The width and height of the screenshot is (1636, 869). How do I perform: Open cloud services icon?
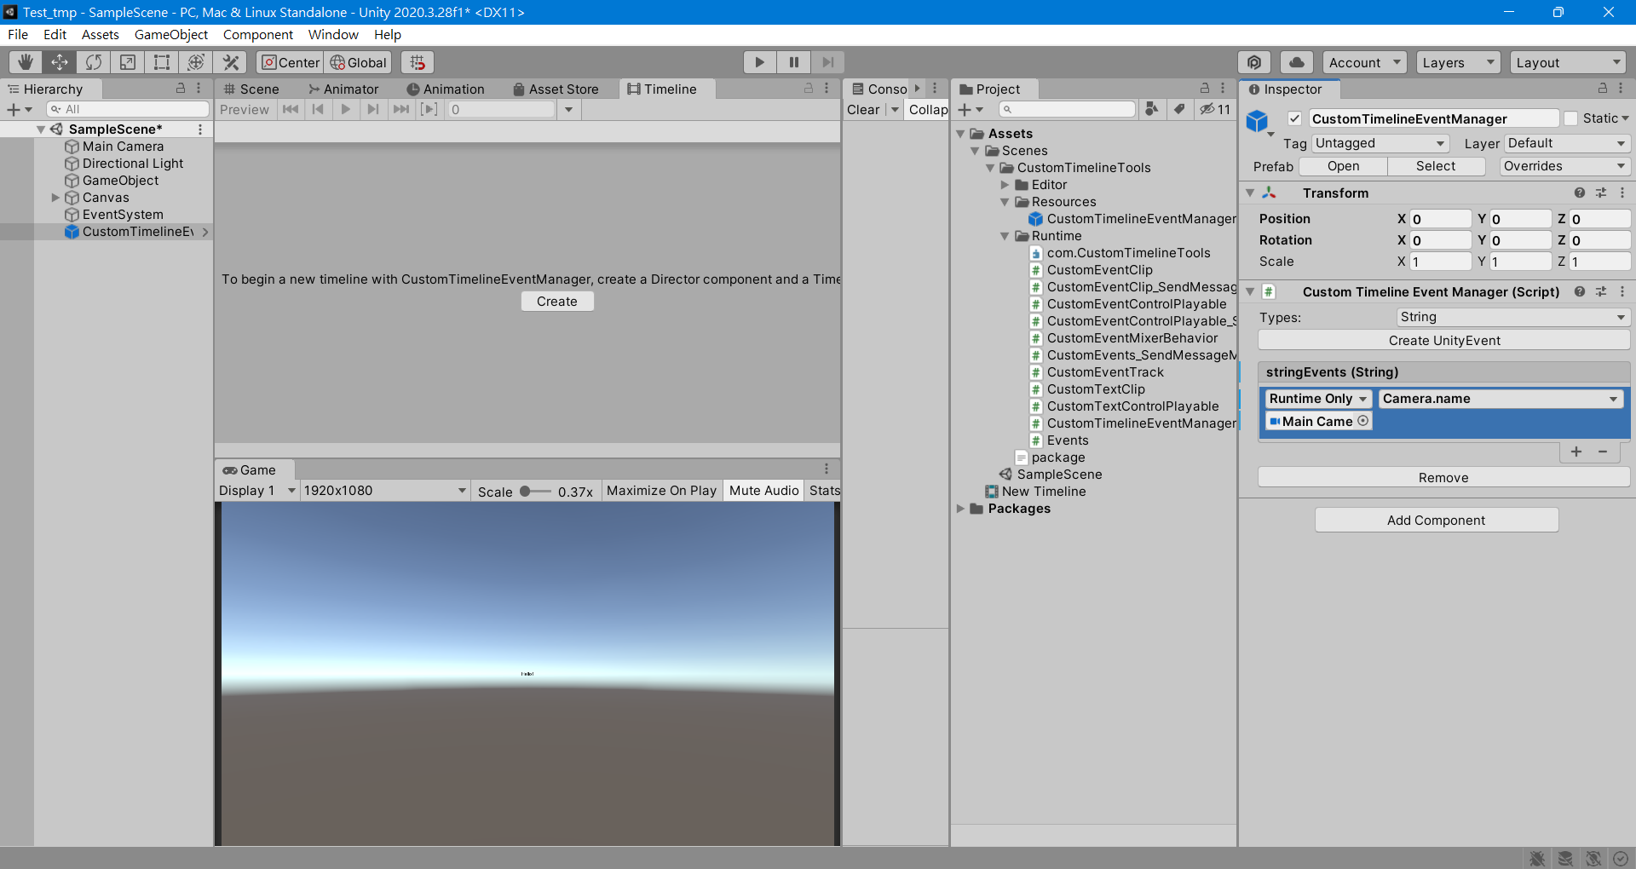[1297, 62]
